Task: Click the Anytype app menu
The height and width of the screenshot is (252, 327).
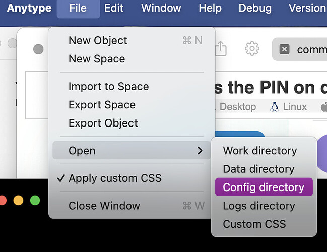Action: tap(29, 8)
